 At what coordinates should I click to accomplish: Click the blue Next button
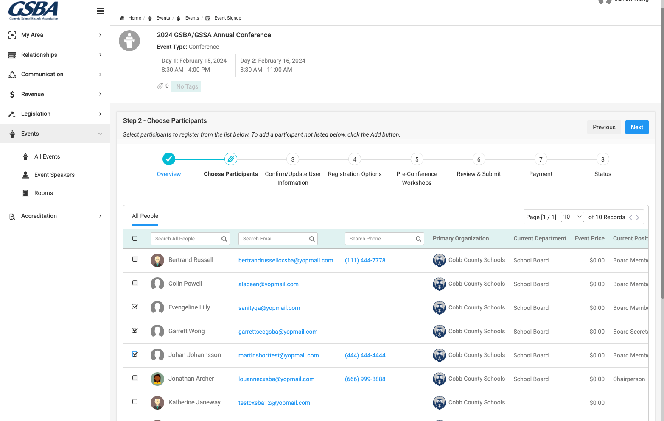coord(637,127)
